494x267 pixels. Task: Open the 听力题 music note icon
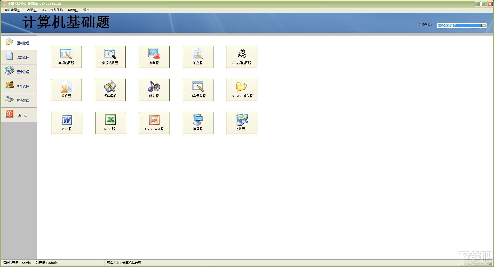[154, 87]
